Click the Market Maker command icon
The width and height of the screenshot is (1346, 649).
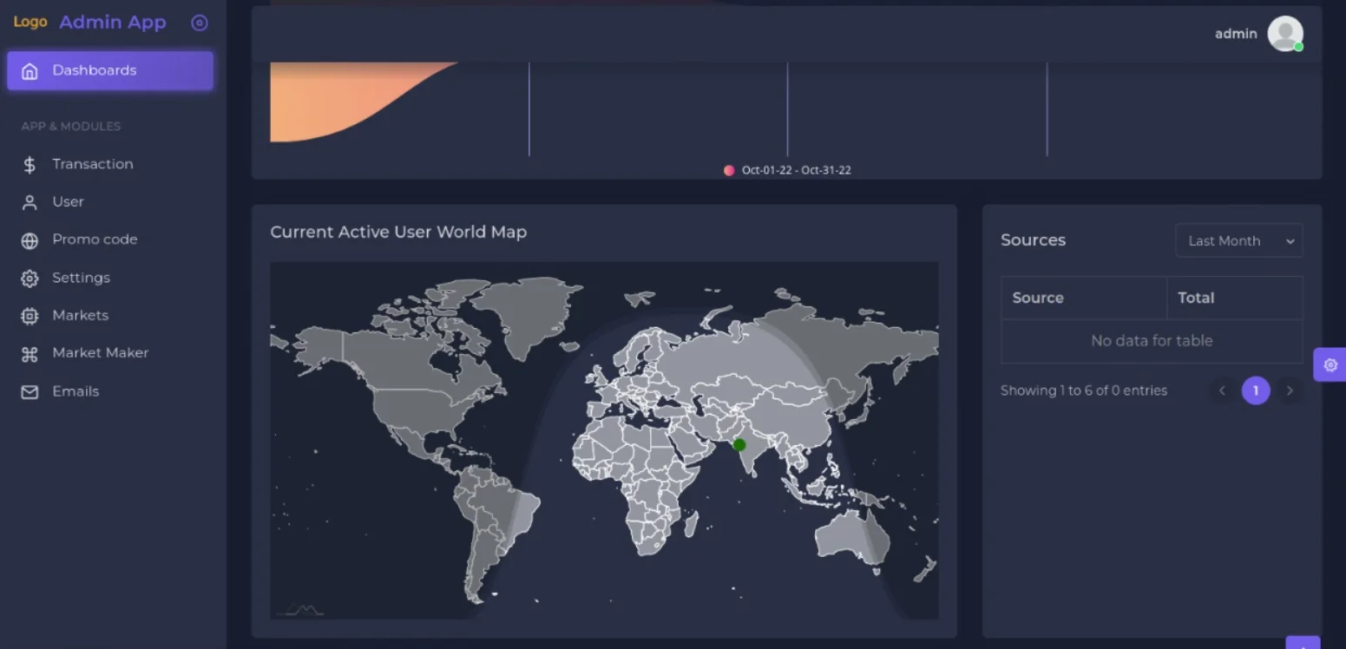30,353
